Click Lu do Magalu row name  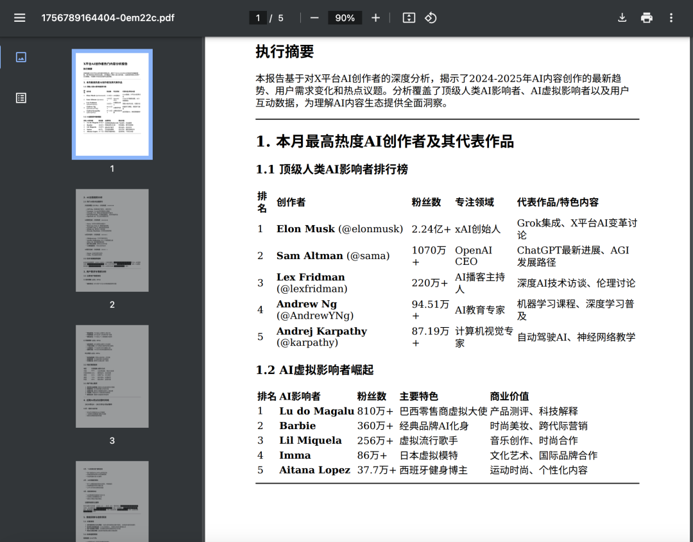click(316, 411)
